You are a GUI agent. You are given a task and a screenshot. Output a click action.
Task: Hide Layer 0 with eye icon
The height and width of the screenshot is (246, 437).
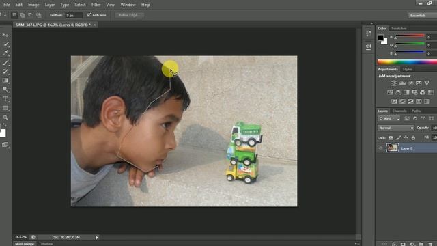click(x=381, y=148)
